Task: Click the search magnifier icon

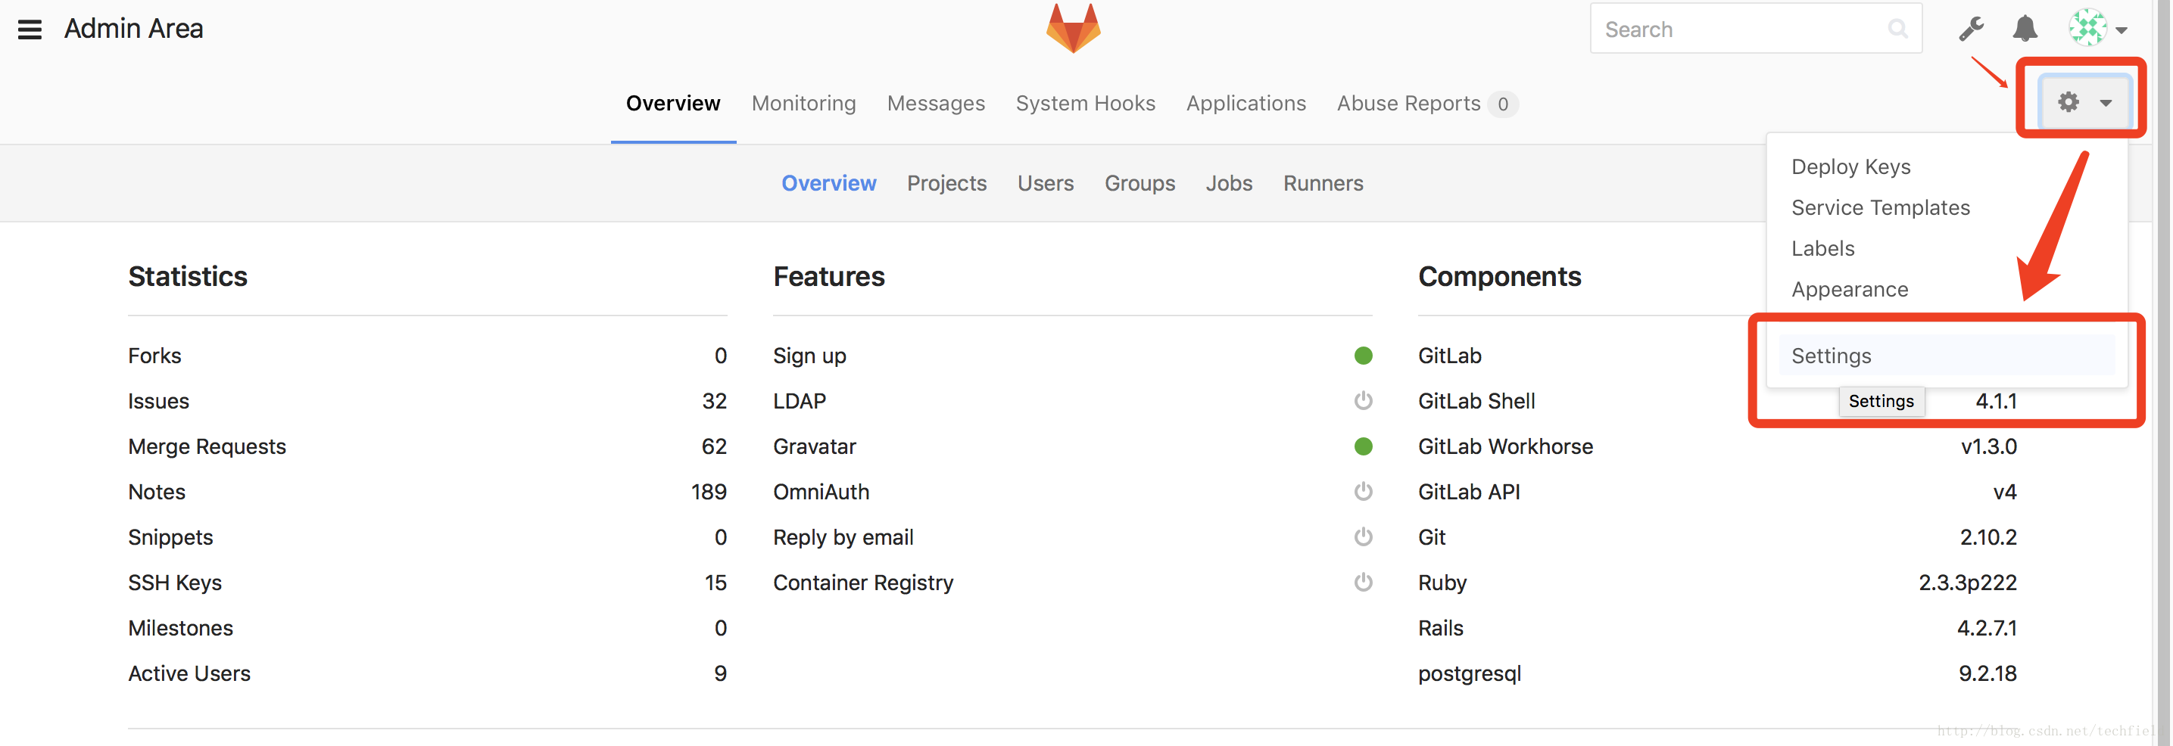Action: (1898, 30)
